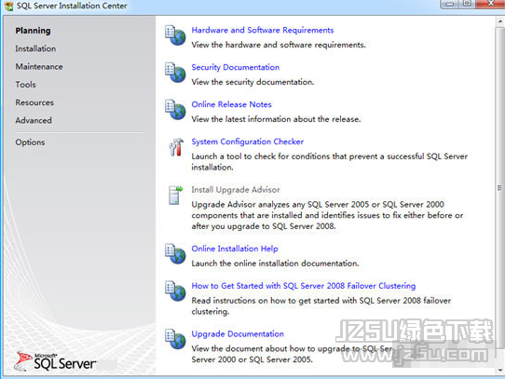Click Install Upgrade Advisor

click(236, 190)
